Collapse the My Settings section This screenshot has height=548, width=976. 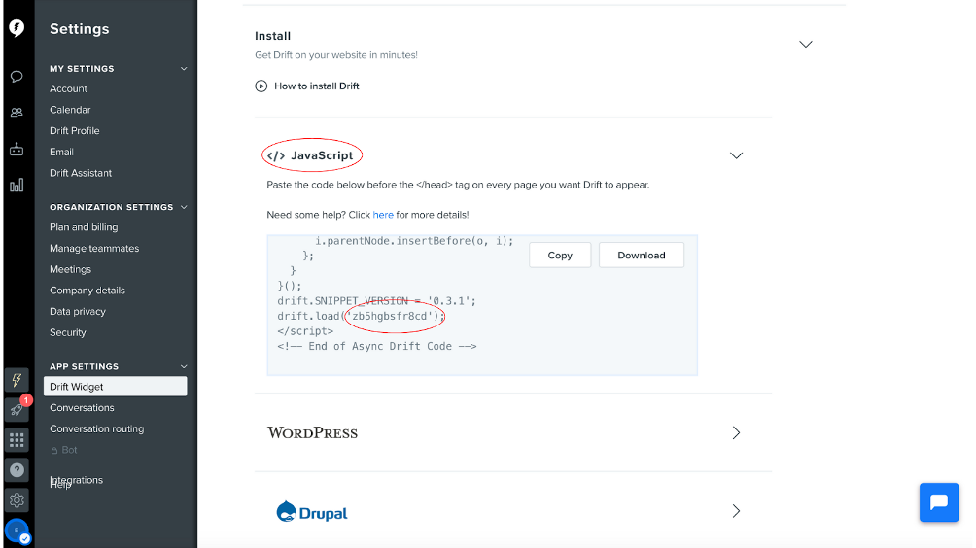pyautogui.click(x=184, y=68)
